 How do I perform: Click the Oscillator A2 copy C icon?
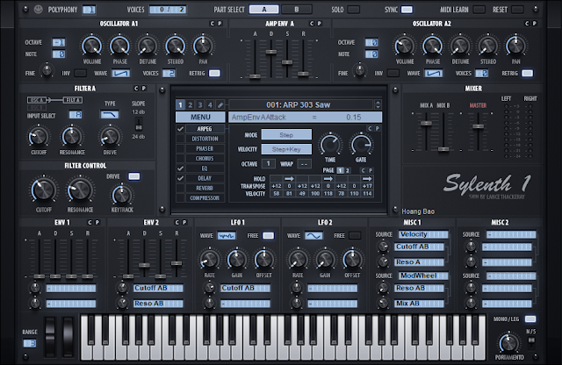pyautogui.click(x=527, y=24)
